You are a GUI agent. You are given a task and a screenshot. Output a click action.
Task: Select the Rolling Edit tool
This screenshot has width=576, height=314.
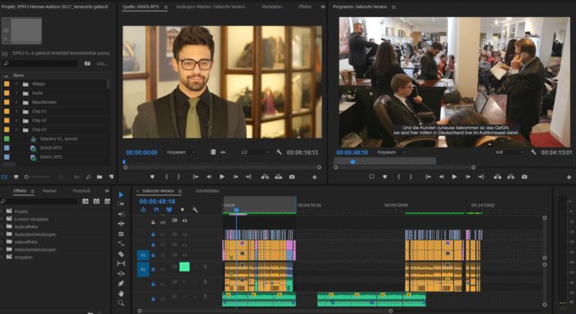(x=121, y=223)
